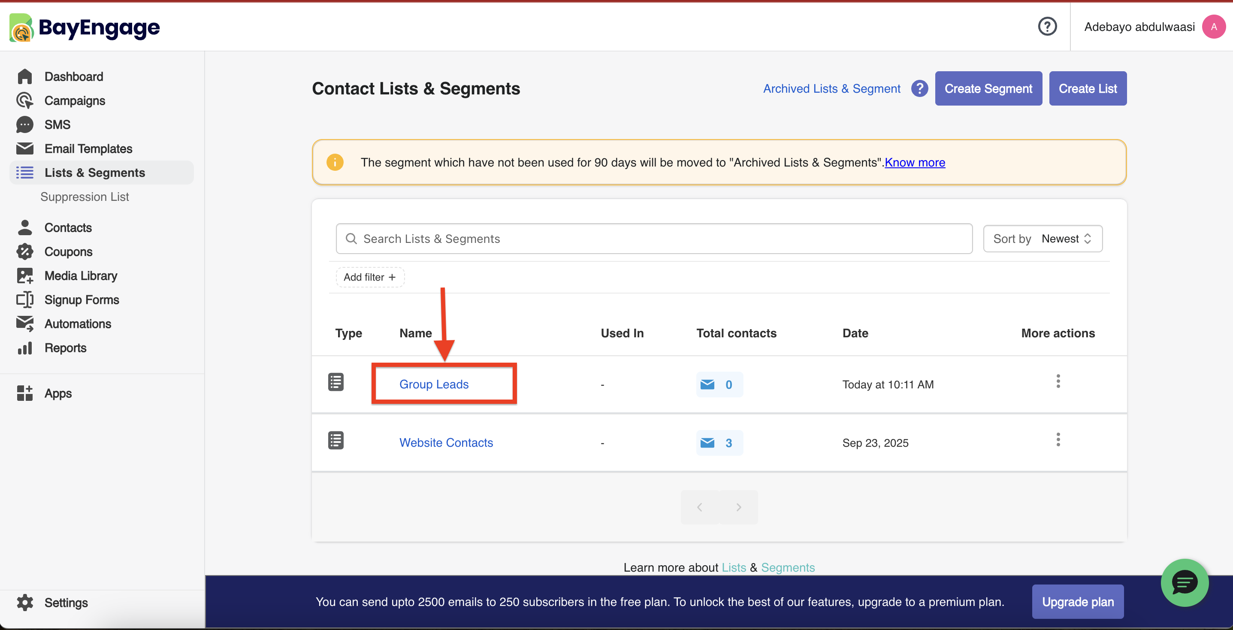The image size is (1233, 630).
Task: Click the user avatar icon
Action: (1213, 27)
